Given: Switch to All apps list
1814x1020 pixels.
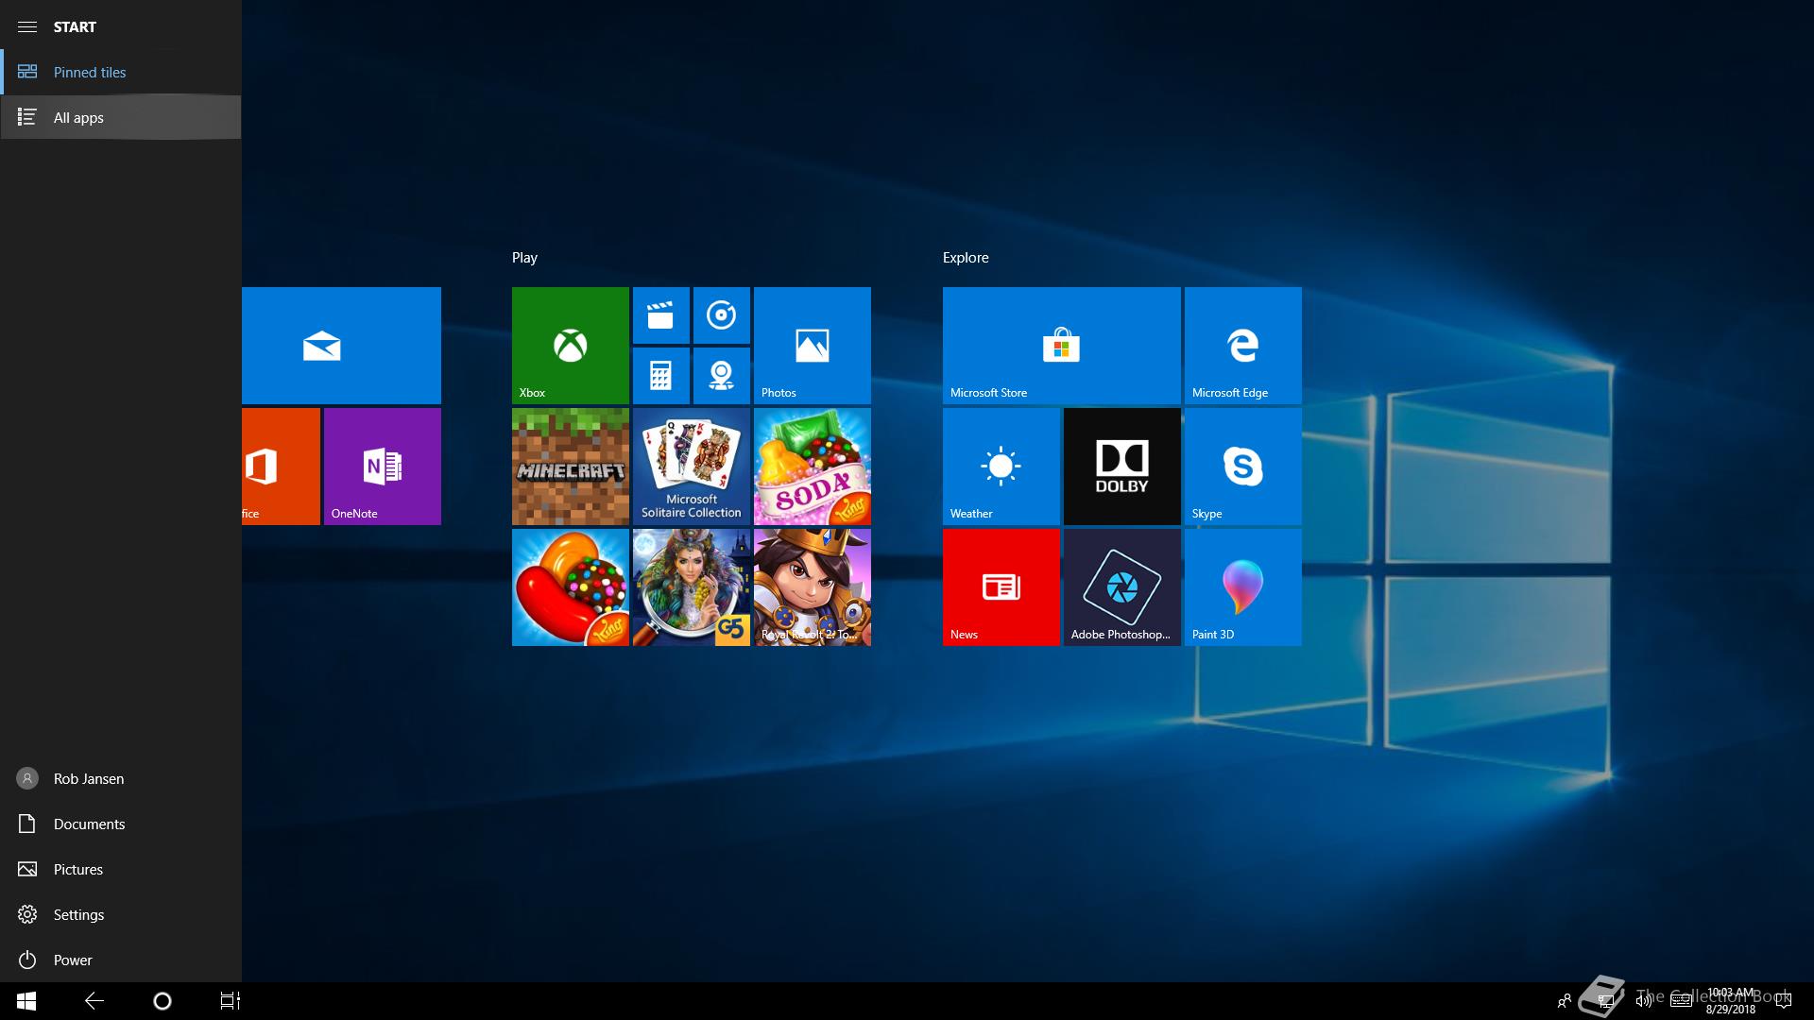Looking at the screenshot, I should [x=121, y=117].
